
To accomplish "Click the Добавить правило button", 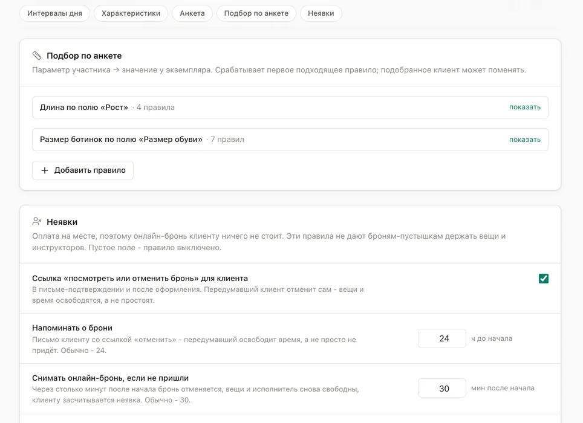I will (x=83, y=170).
